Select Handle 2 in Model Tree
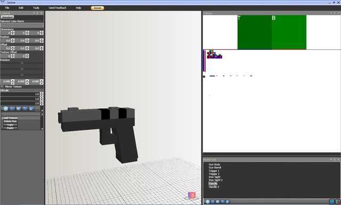This screenshot has width=341, height=205. 214,187
